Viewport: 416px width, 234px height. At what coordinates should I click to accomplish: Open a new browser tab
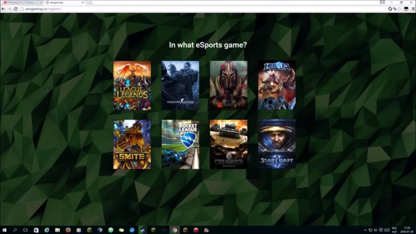pyautogui.click(x=89, y=2)
